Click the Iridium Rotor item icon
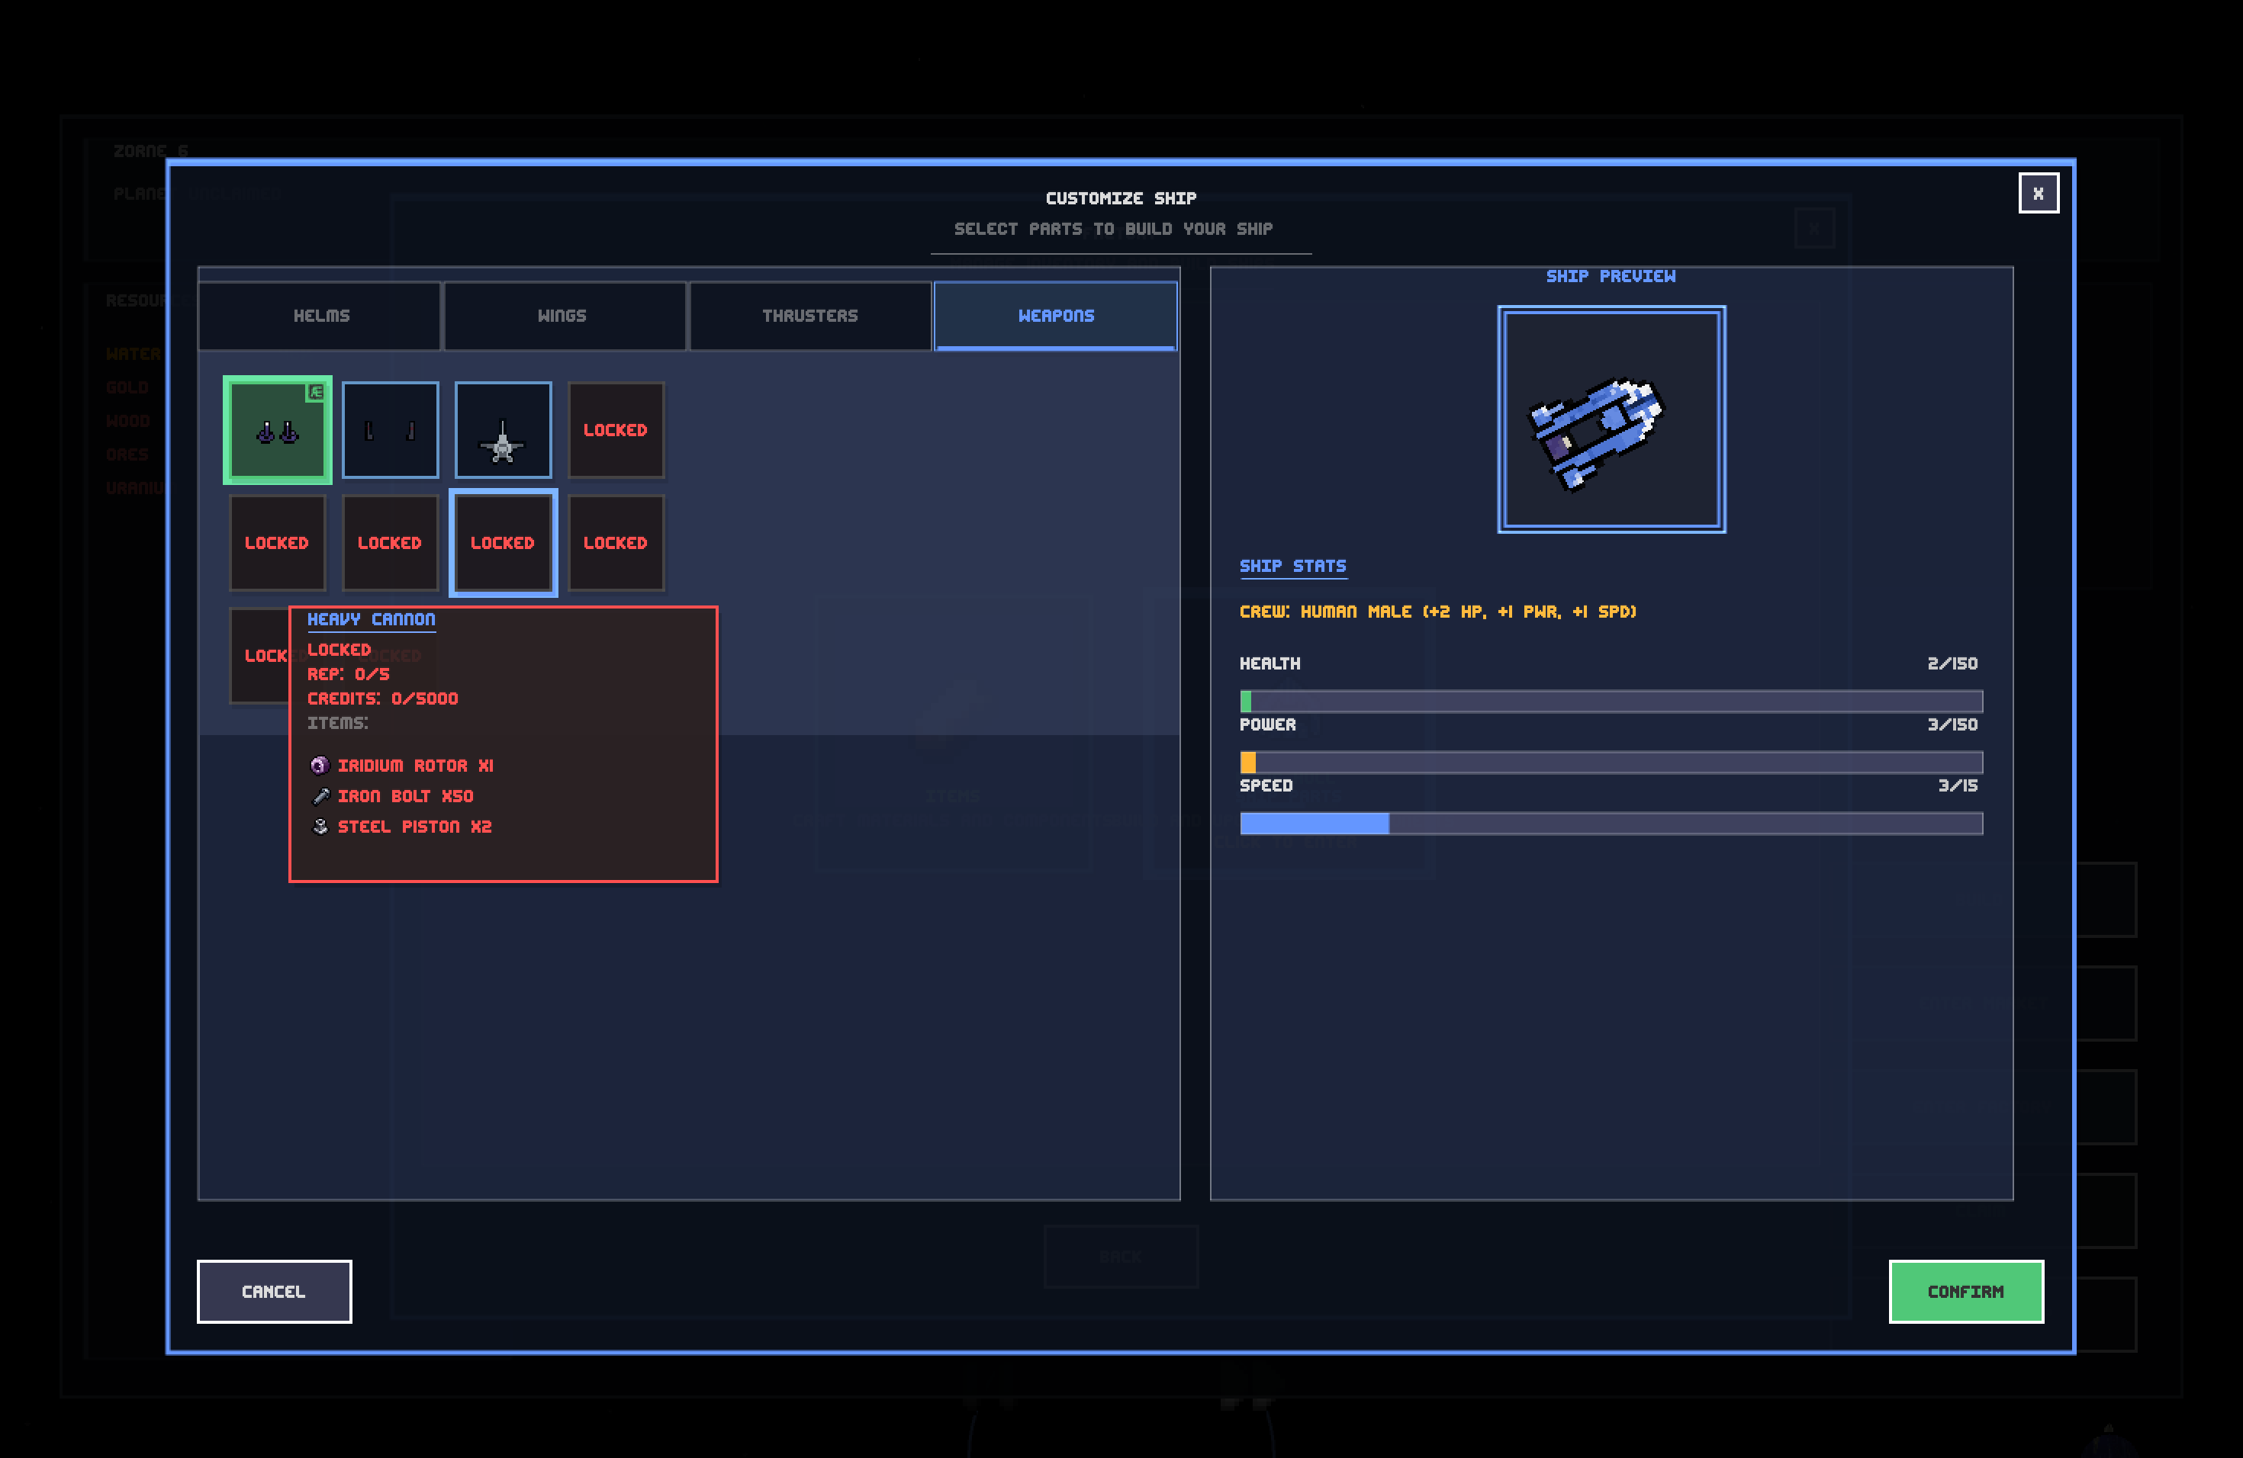 coord(320,765)
